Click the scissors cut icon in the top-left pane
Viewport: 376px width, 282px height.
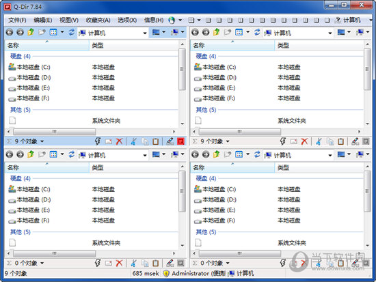134,141
